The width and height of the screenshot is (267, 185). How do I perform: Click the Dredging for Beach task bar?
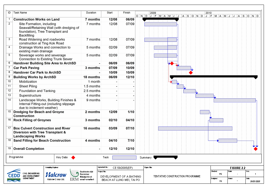click(205, 112)
